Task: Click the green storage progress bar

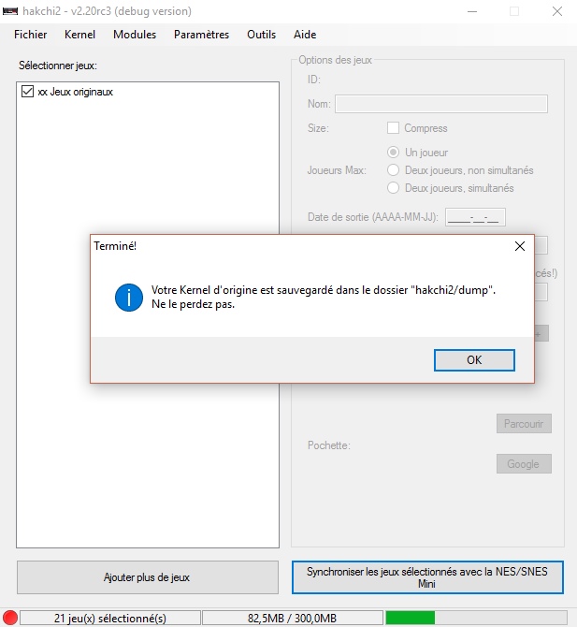Action: pyautogui.click(x=475, y=618)
